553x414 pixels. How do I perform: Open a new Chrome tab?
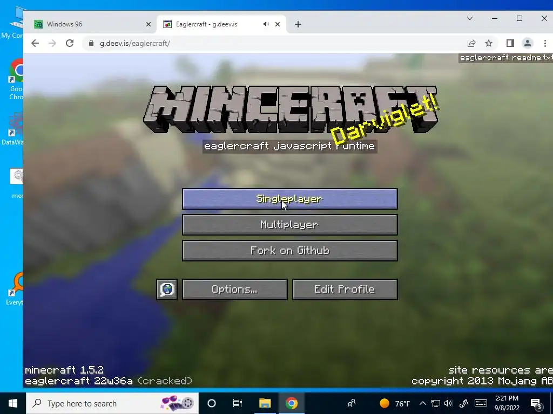coord(298,24)
